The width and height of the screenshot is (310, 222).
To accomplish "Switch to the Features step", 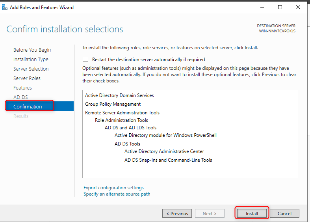I will (22, 88).
